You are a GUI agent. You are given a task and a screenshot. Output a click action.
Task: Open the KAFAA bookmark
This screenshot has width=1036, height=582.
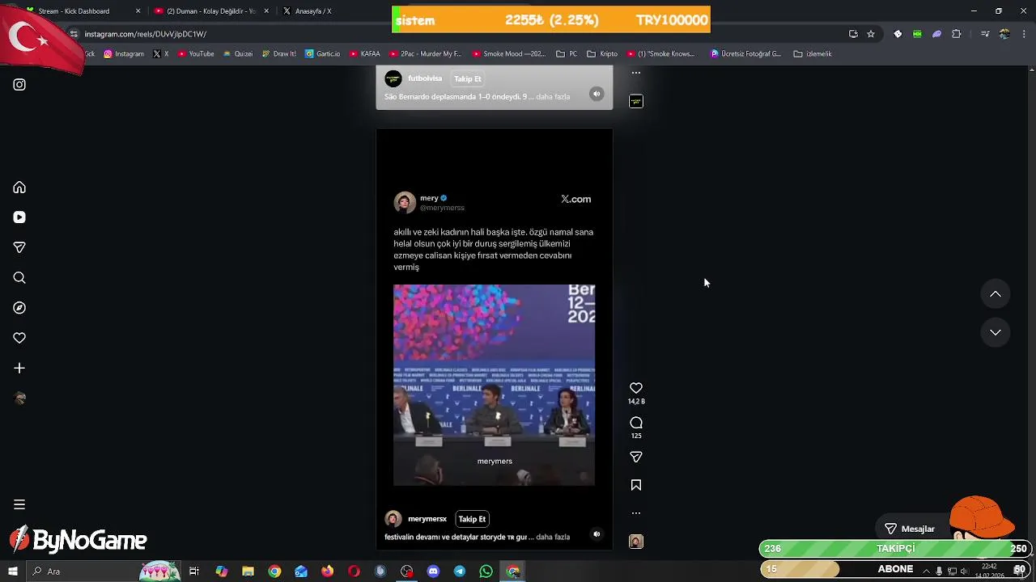(364, 54)
